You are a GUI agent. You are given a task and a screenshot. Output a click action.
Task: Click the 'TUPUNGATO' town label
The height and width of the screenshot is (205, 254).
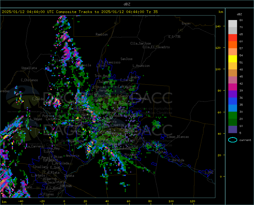[x=51, y=160]
